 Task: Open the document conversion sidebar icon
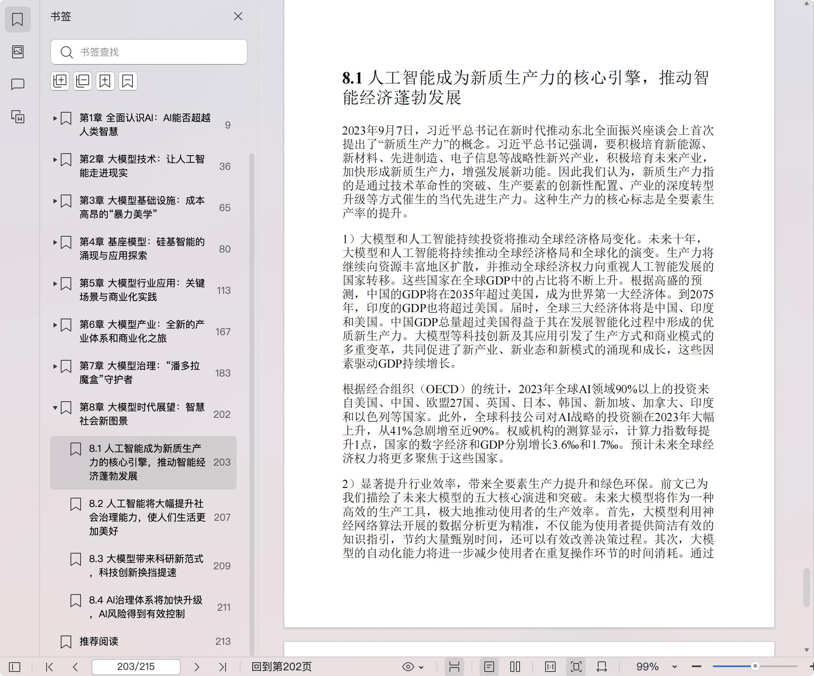17,117
